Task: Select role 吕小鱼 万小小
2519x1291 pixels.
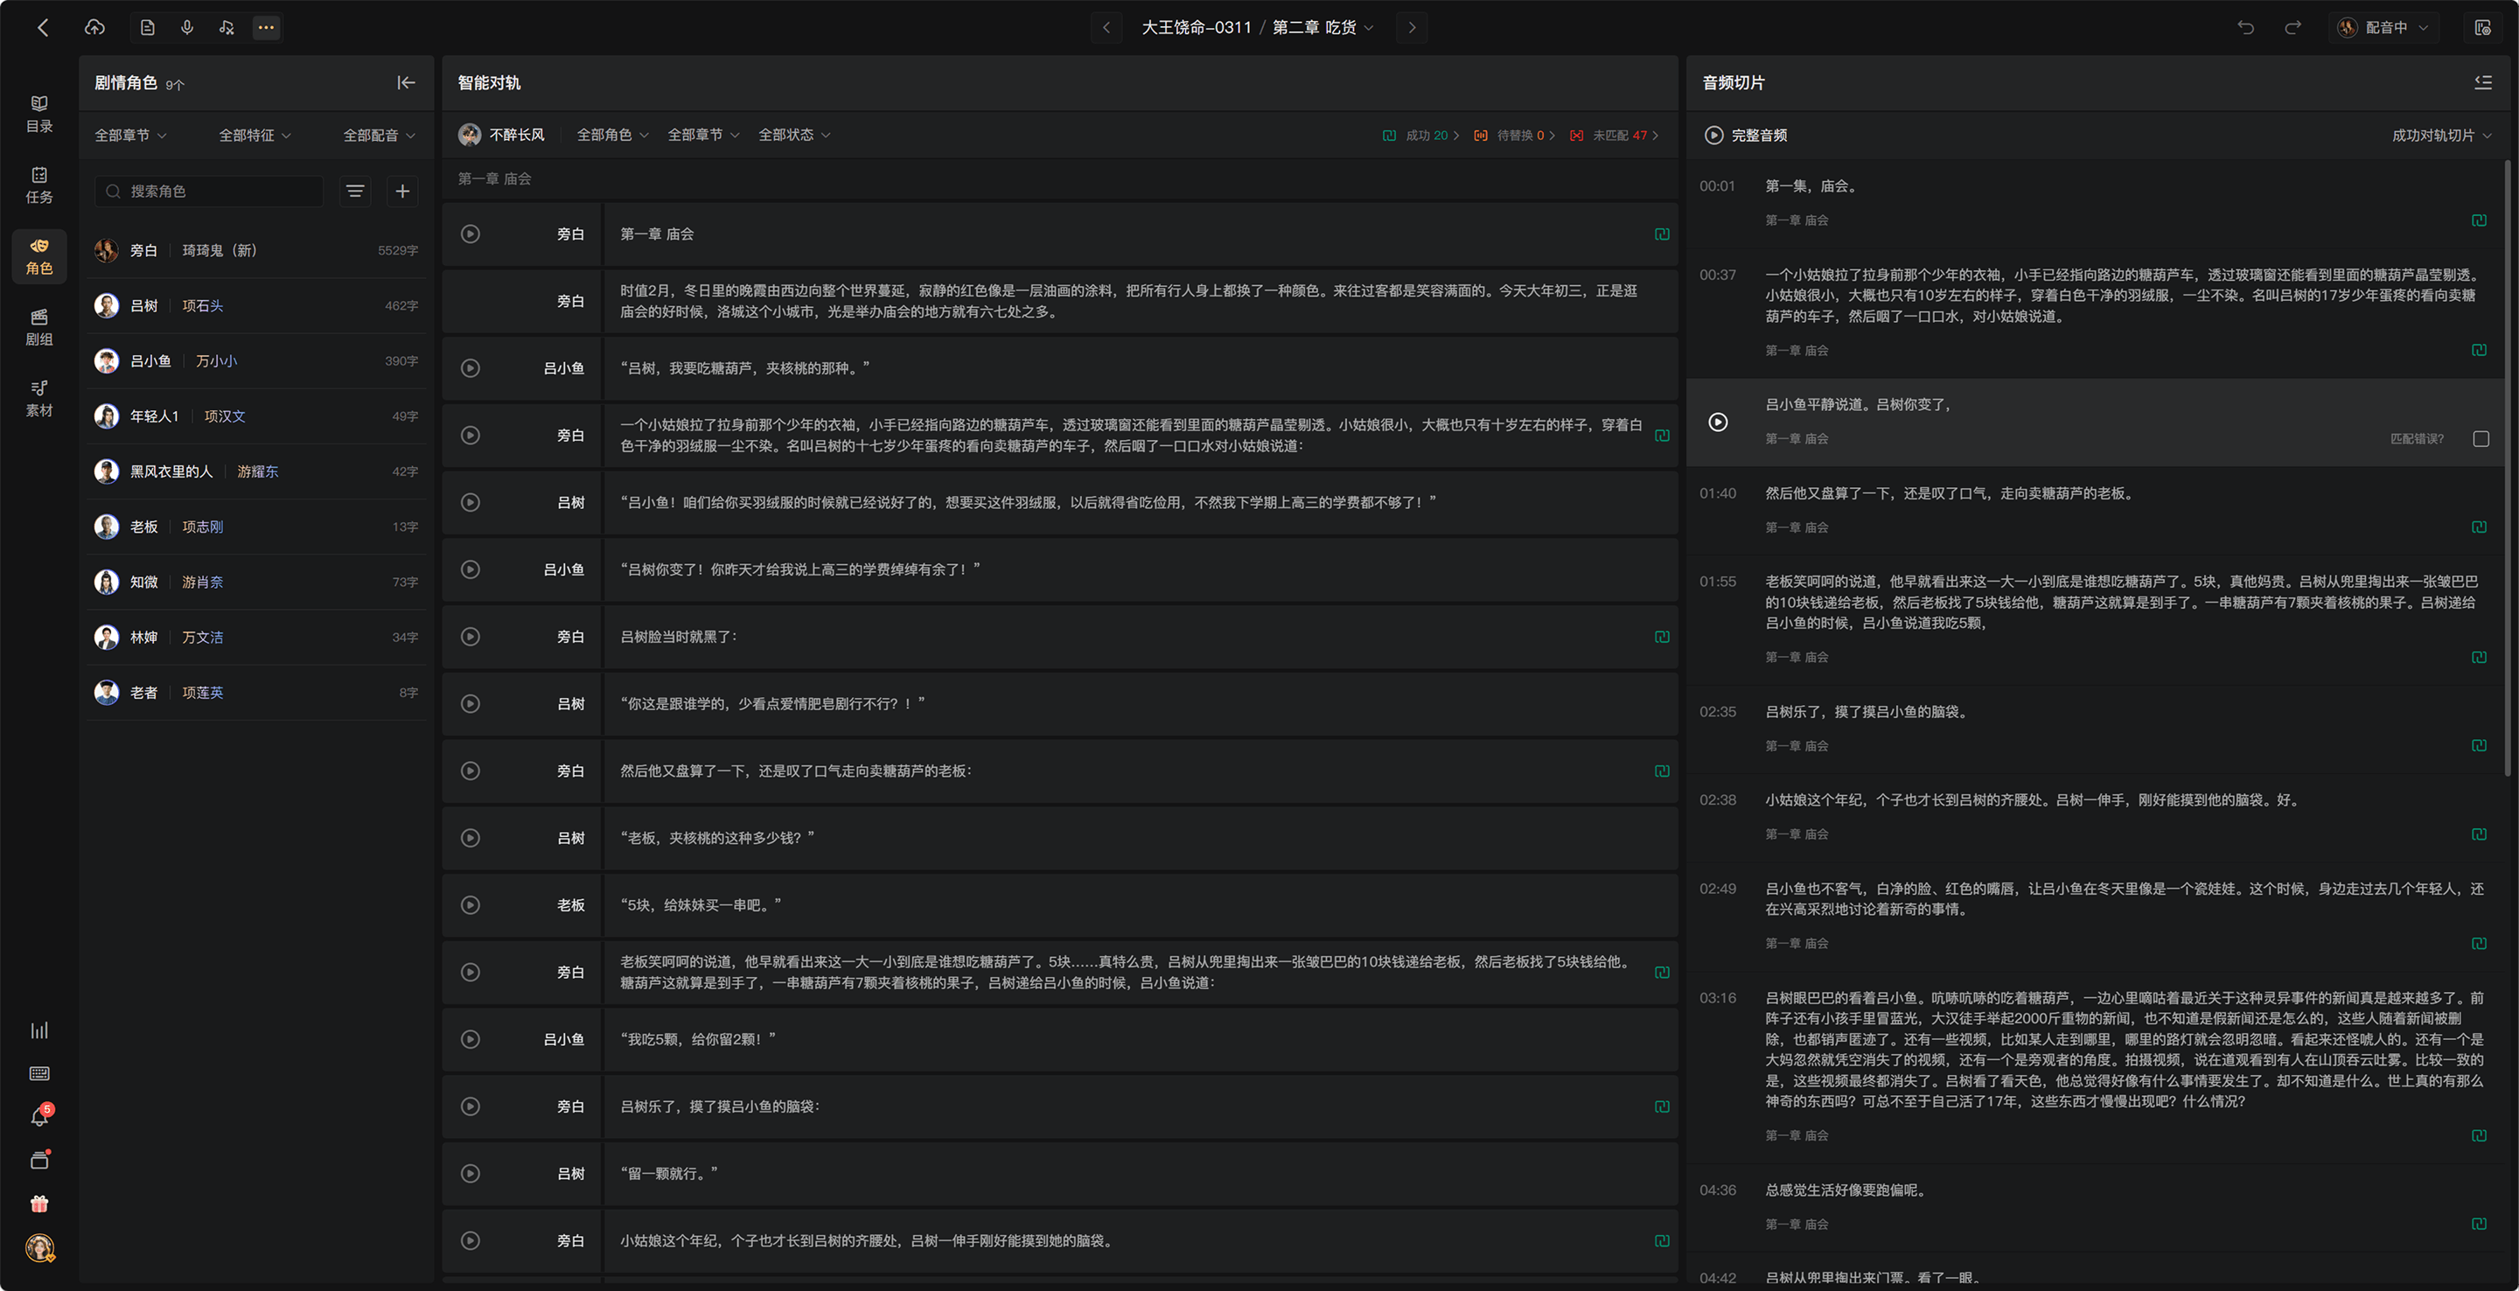Action: (x=256, y=361)
